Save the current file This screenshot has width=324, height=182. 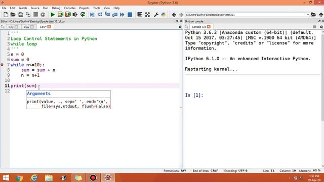(20, 15)
